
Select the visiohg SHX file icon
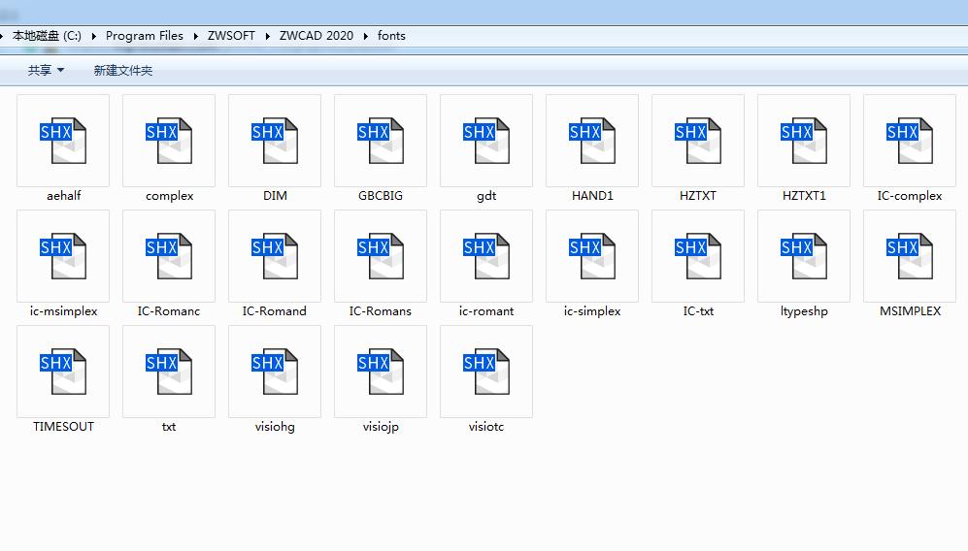tap(275, 372)
